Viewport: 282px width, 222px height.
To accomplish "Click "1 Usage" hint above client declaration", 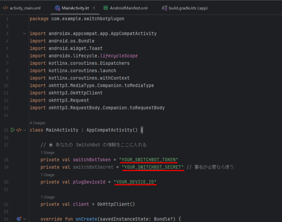I will (x=47, y=197).
